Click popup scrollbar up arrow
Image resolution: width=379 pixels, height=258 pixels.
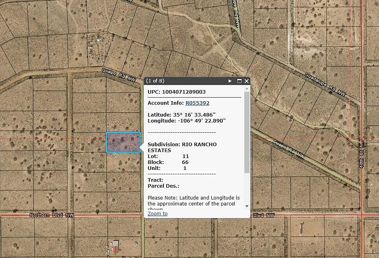247,89
